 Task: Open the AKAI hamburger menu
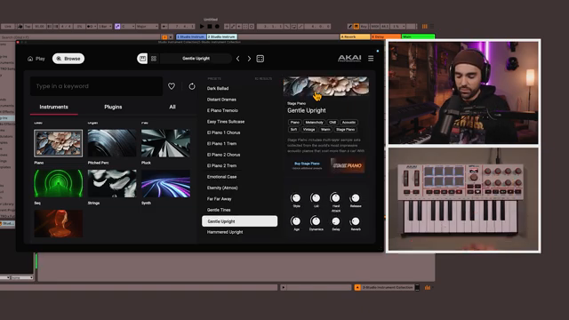pyautogui.click(x=371, y=58)
